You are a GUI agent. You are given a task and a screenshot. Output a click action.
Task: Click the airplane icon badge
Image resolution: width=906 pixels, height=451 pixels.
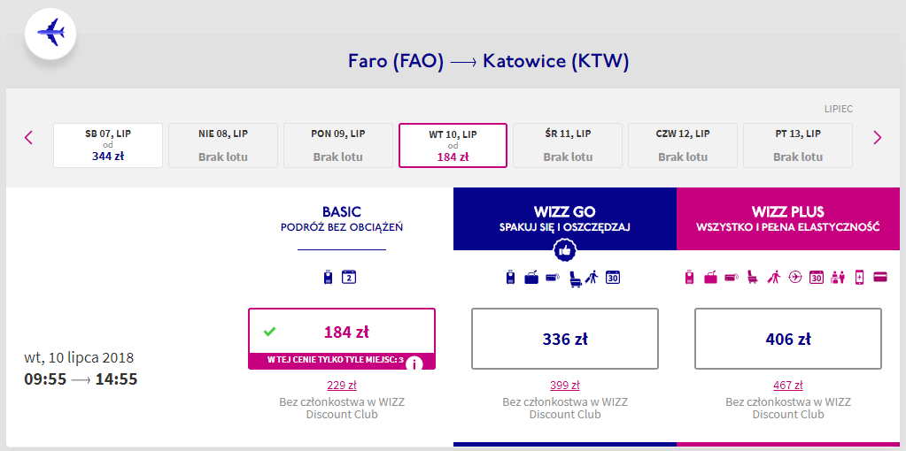(50, 33)
